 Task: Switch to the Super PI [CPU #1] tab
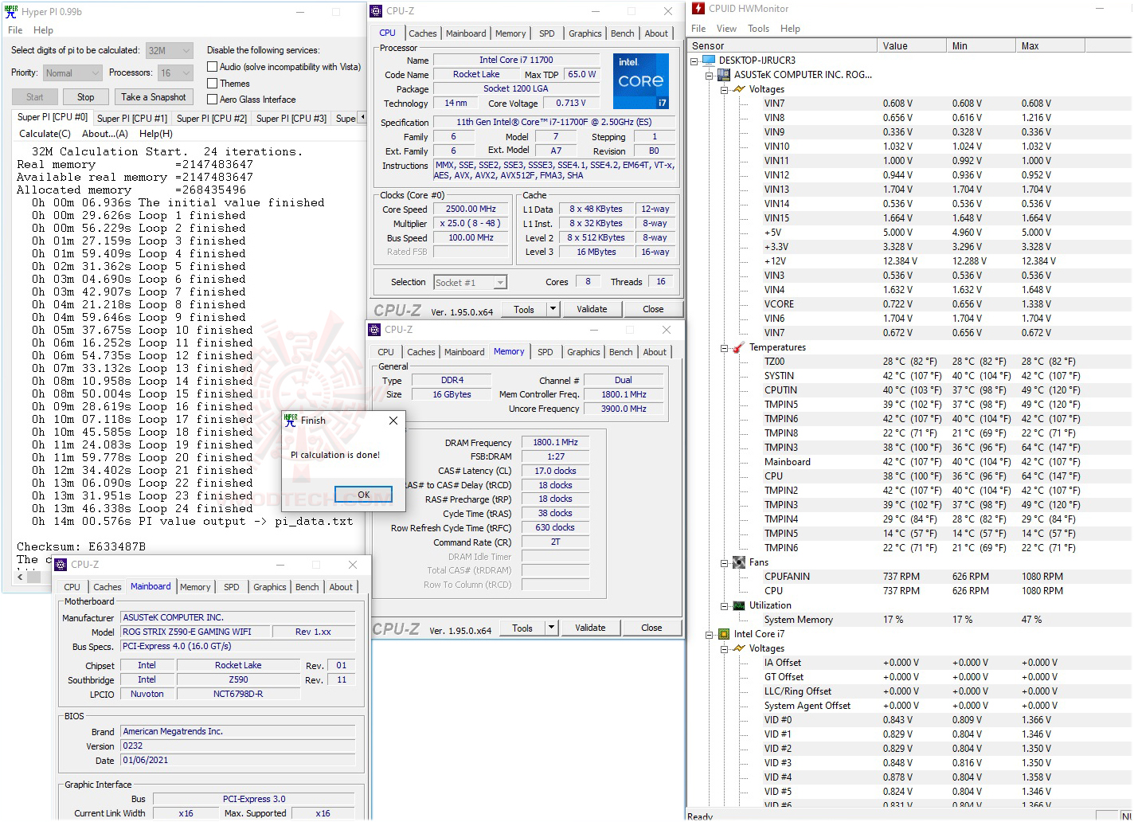click(132, 119)
